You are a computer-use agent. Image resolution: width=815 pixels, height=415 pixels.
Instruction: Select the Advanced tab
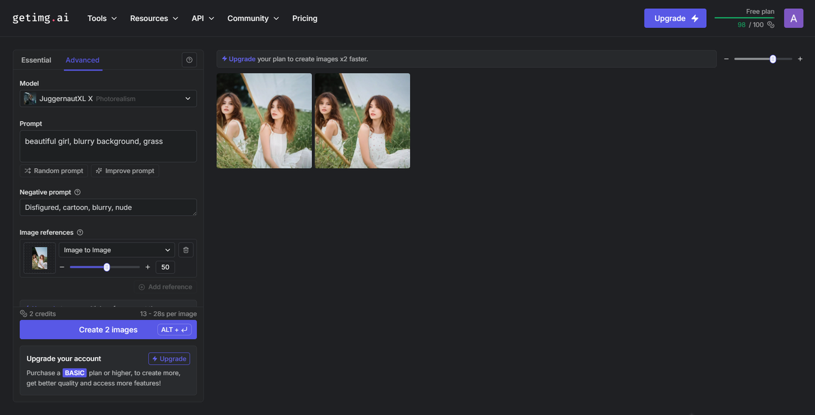click(83, 60)
